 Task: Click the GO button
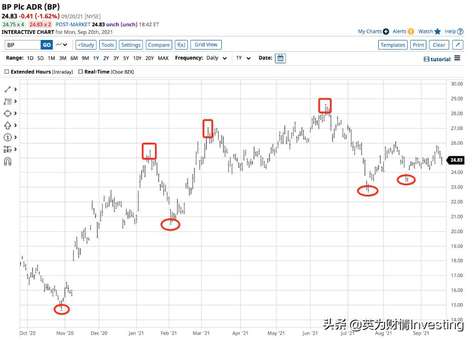[47, 45]
